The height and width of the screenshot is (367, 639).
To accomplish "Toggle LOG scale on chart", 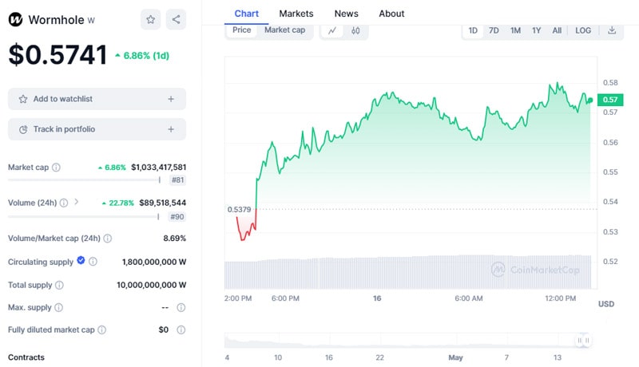I will tap(583, 30).
